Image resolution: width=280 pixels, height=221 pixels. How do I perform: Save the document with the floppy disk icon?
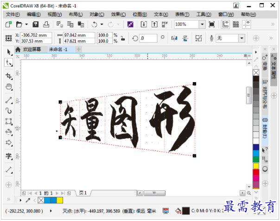tap(36, 24)
